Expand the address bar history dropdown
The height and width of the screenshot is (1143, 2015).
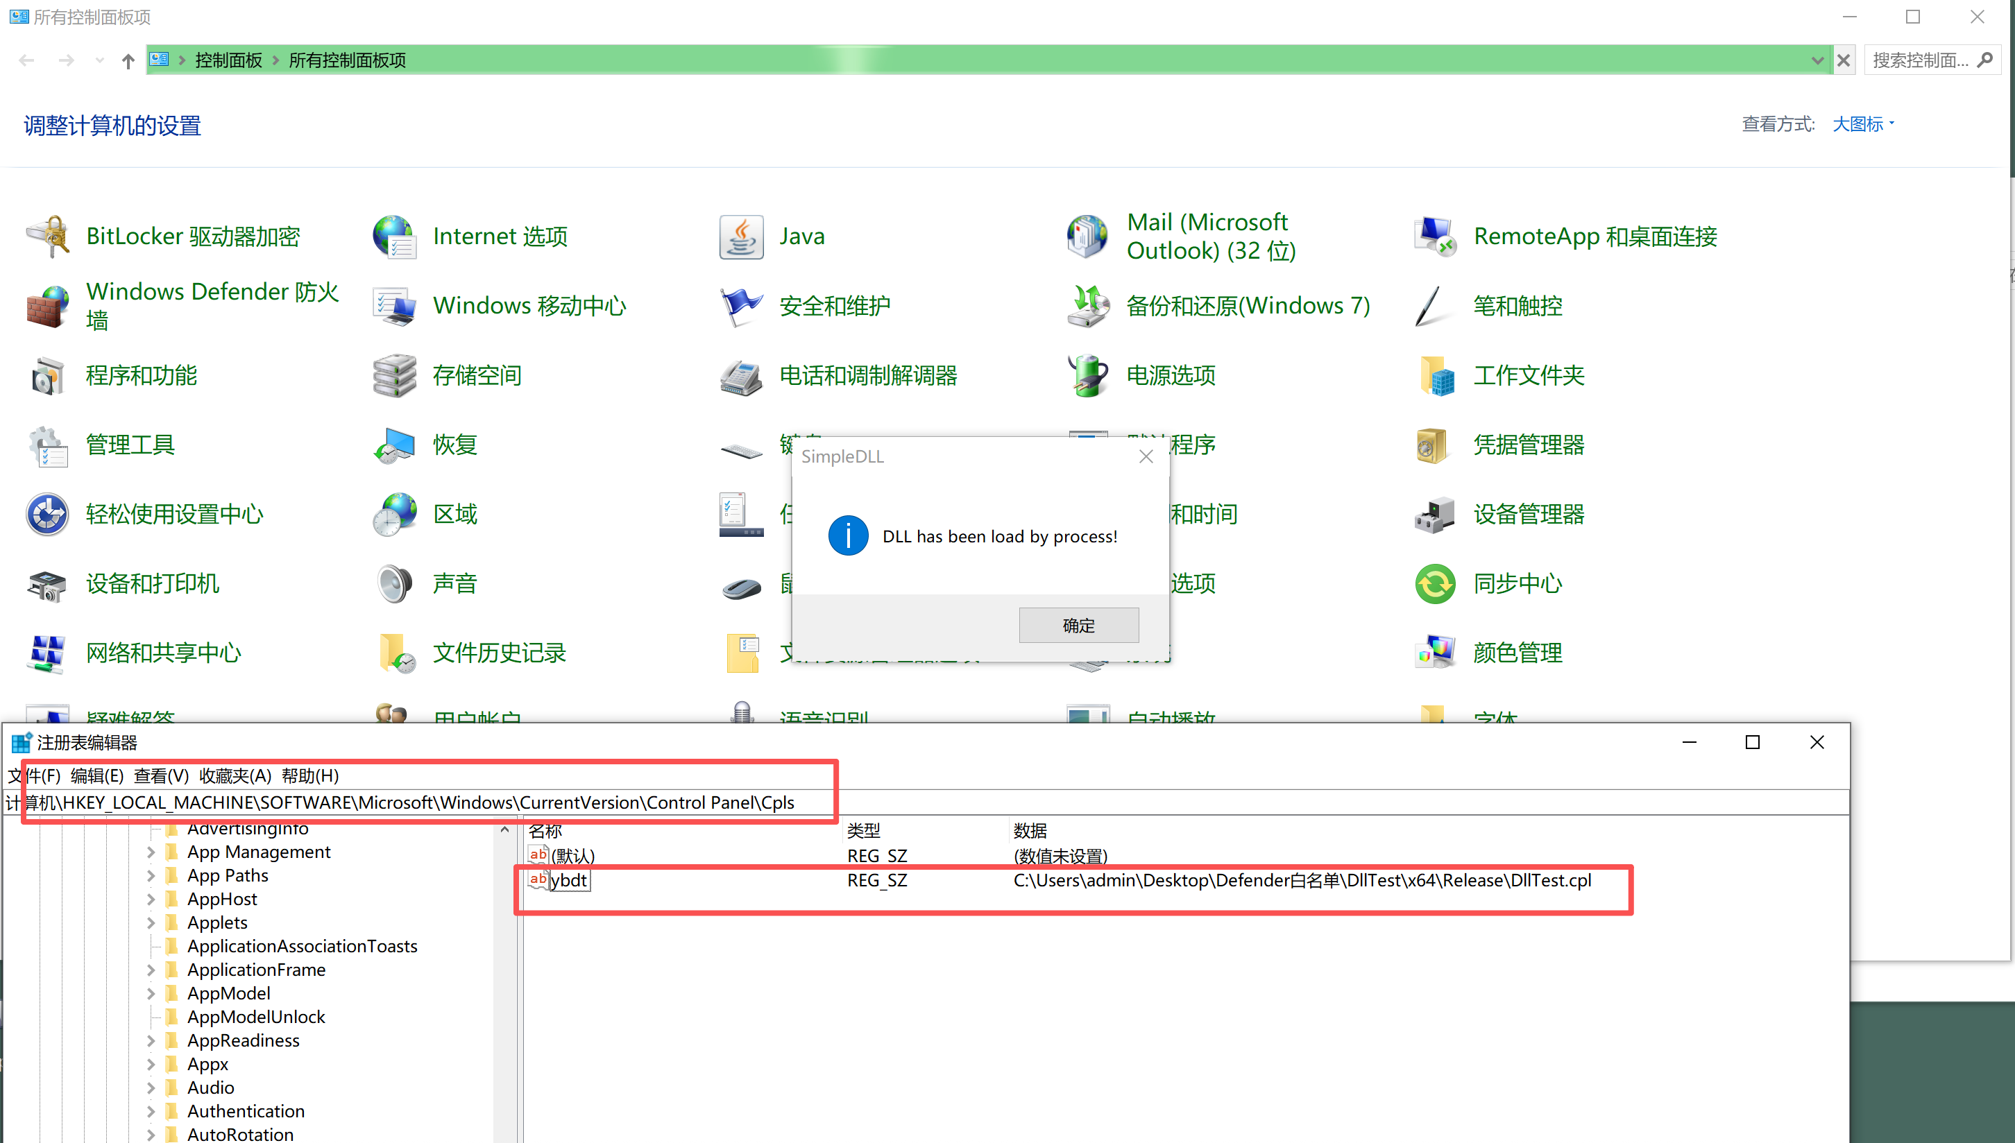[1817, 60]
